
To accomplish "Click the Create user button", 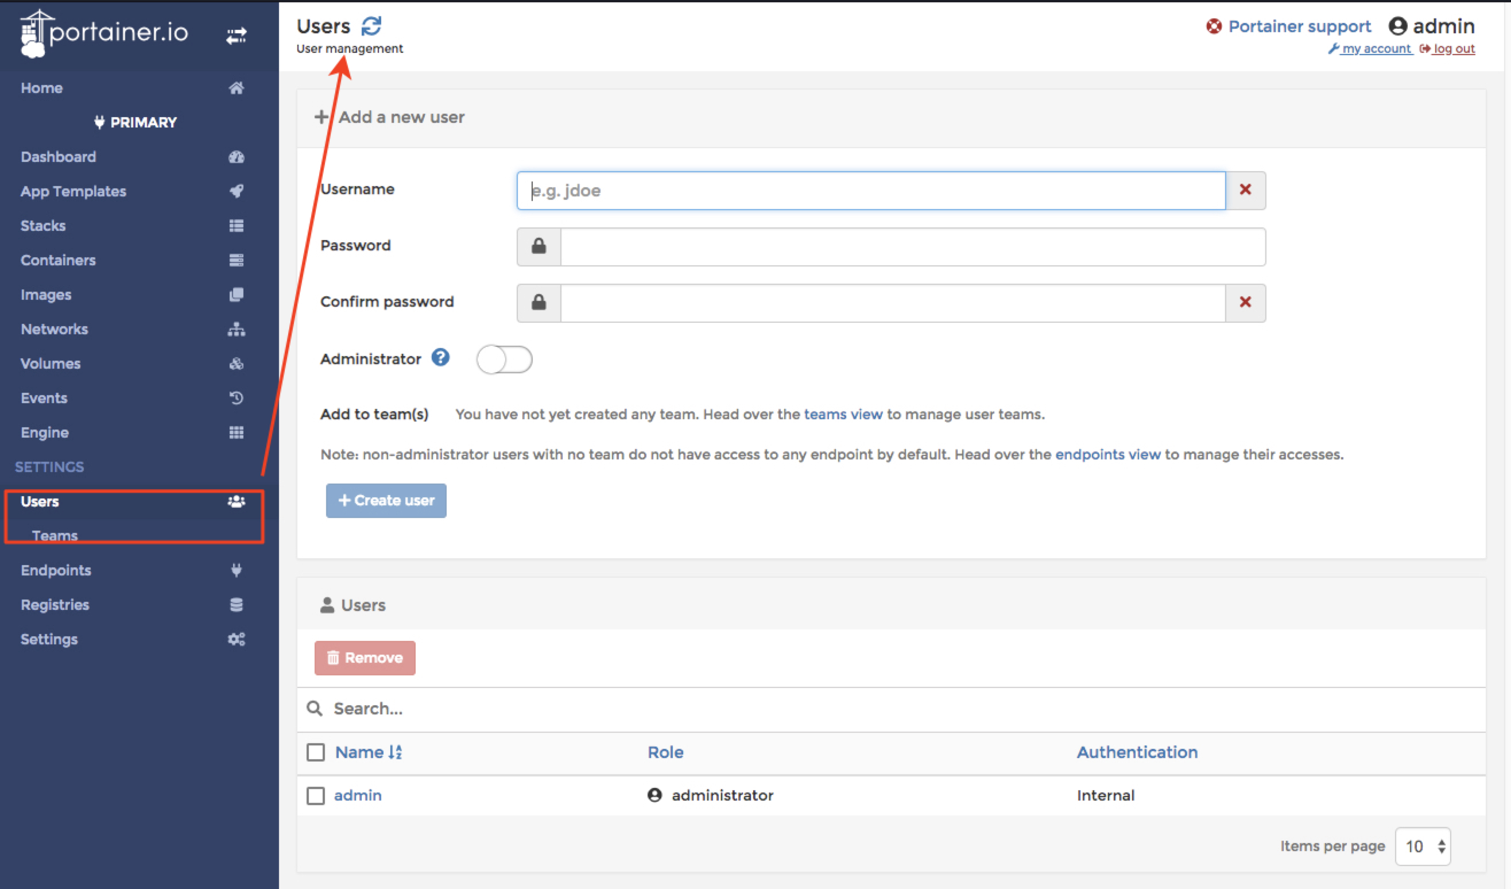I will pos(386,500).
